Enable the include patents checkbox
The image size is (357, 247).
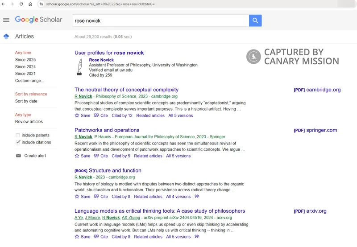coord(18,136)
